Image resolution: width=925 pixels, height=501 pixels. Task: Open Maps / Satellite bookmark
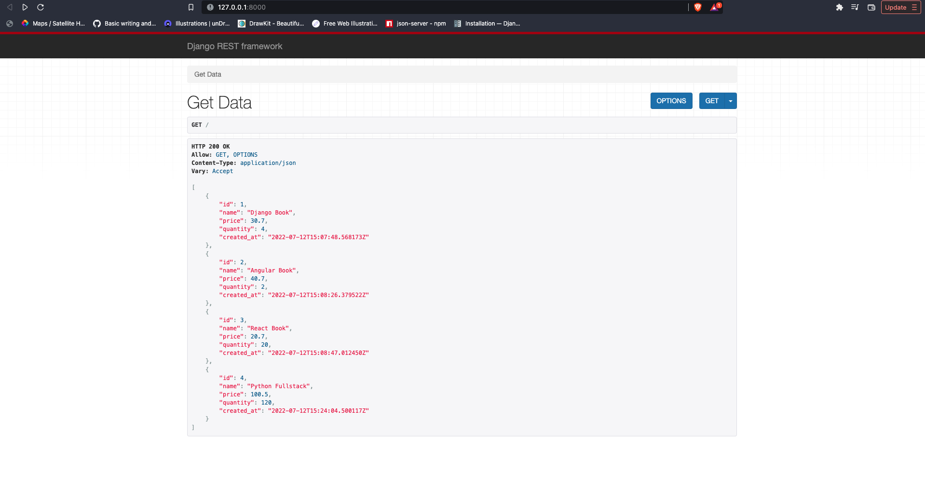(54, 23)
